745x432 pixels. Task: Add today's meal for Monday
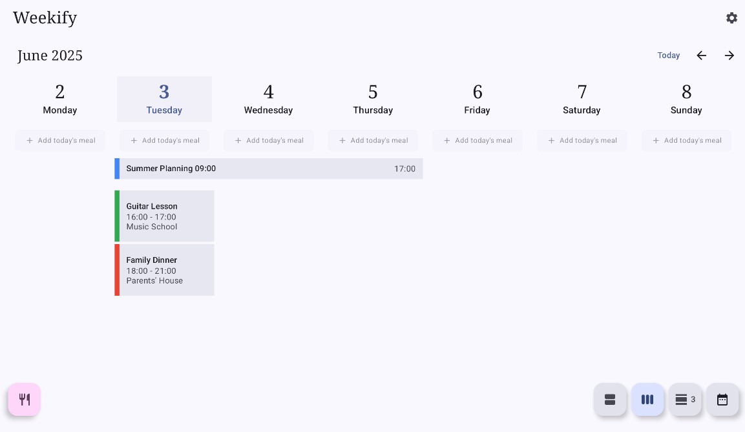(60, 141)
